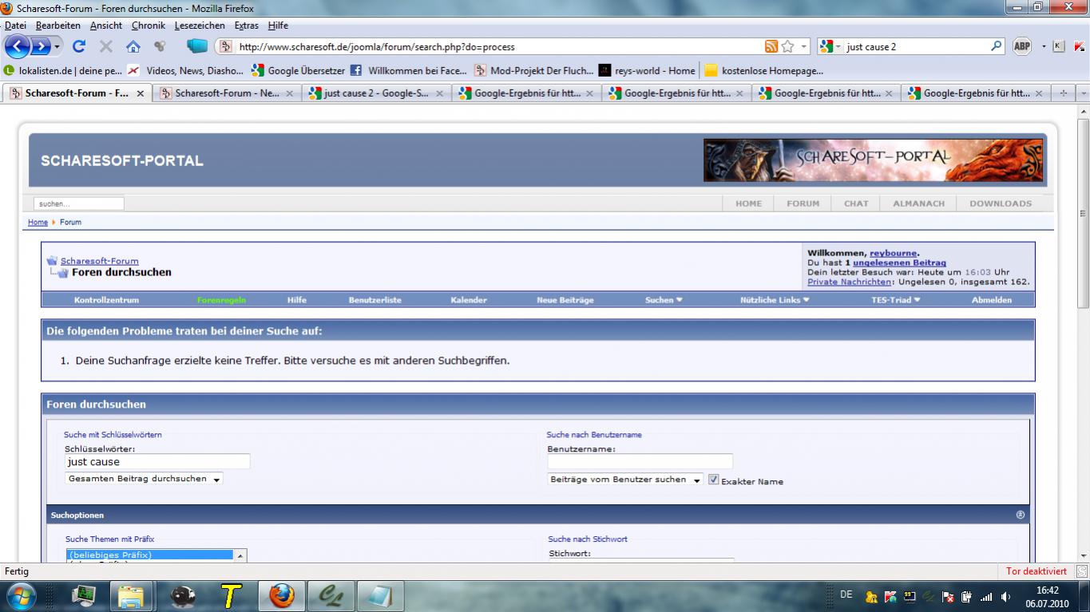Open the Adblock Plus ABP icon
This screenshot has height=612, width=1090.
click(1022, 46)
